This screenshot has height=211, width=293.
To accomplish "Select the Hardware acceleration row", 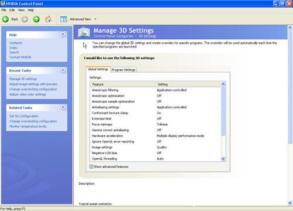I will click(x=155, y=136).
